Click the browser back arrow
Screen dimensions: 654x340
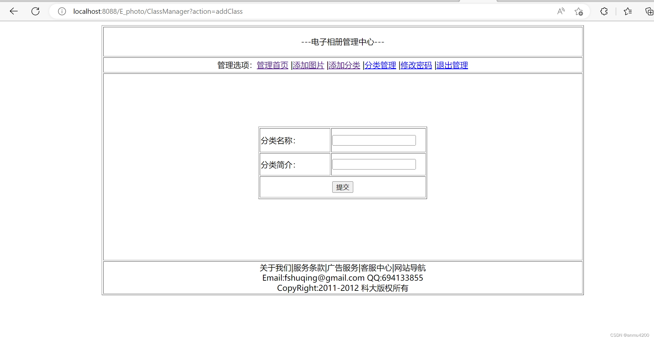(14, 11)
